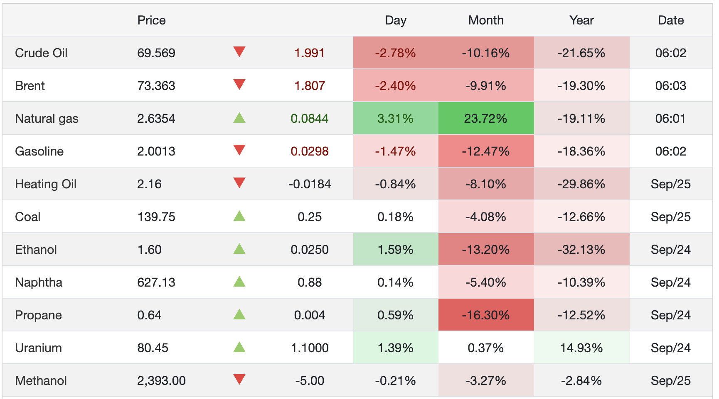Click the green up arrow for Natural gas

click(x=239, y=118)
